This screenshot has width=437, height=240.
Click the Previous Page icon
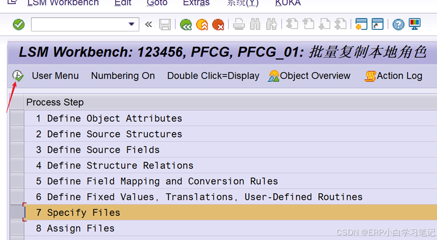click(x=308, y=24)
